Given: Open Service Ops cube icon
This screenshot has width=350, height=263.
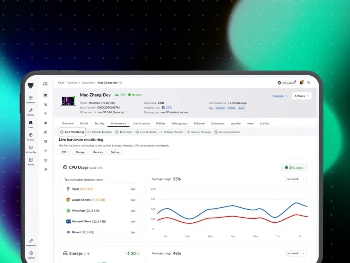Looking at the screenshot, I should click(31, 148).
